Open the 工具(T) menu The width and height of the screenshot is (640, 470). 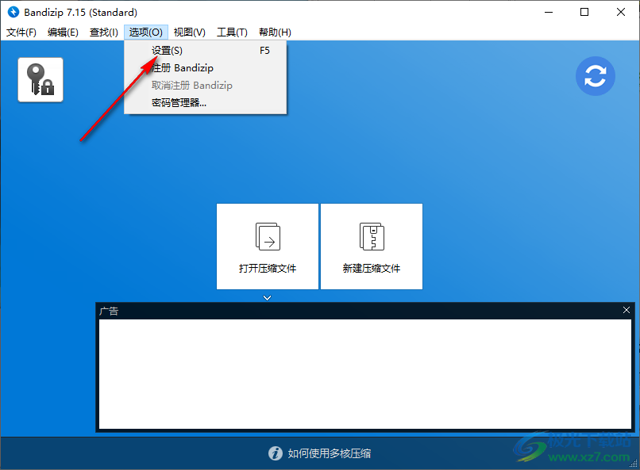232,32
